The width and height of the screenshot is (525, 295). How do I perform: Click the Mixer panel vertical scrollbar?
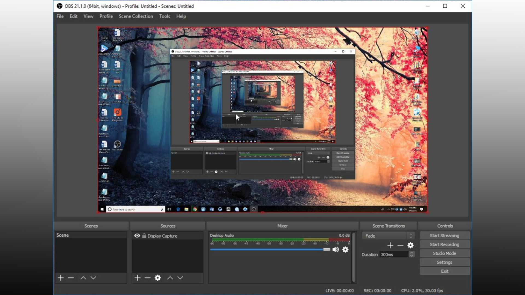[354, 257]
